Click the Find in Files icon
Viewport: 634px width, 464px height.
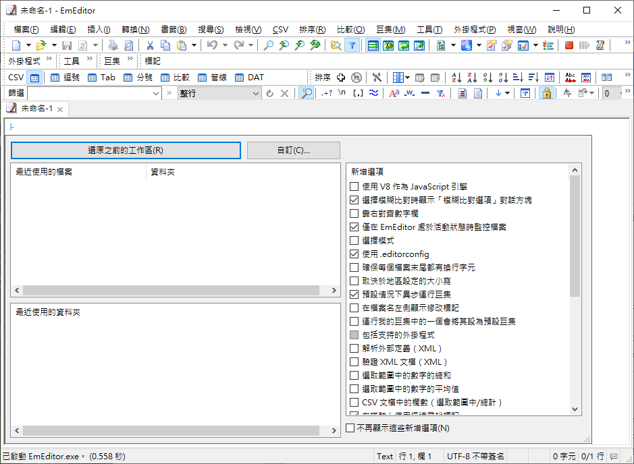(336, 45)
